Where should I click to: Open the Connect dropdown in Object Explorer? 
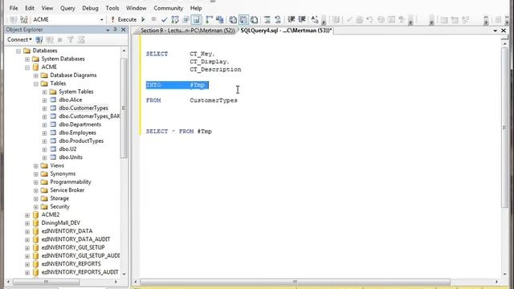pos(19,39)
